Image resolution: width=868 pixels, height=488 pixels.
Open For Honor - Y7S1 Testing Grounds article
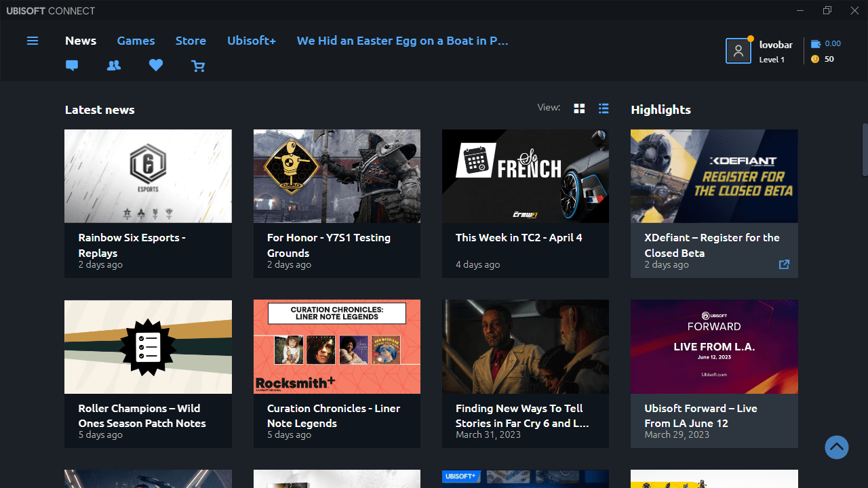coord(329,245)
